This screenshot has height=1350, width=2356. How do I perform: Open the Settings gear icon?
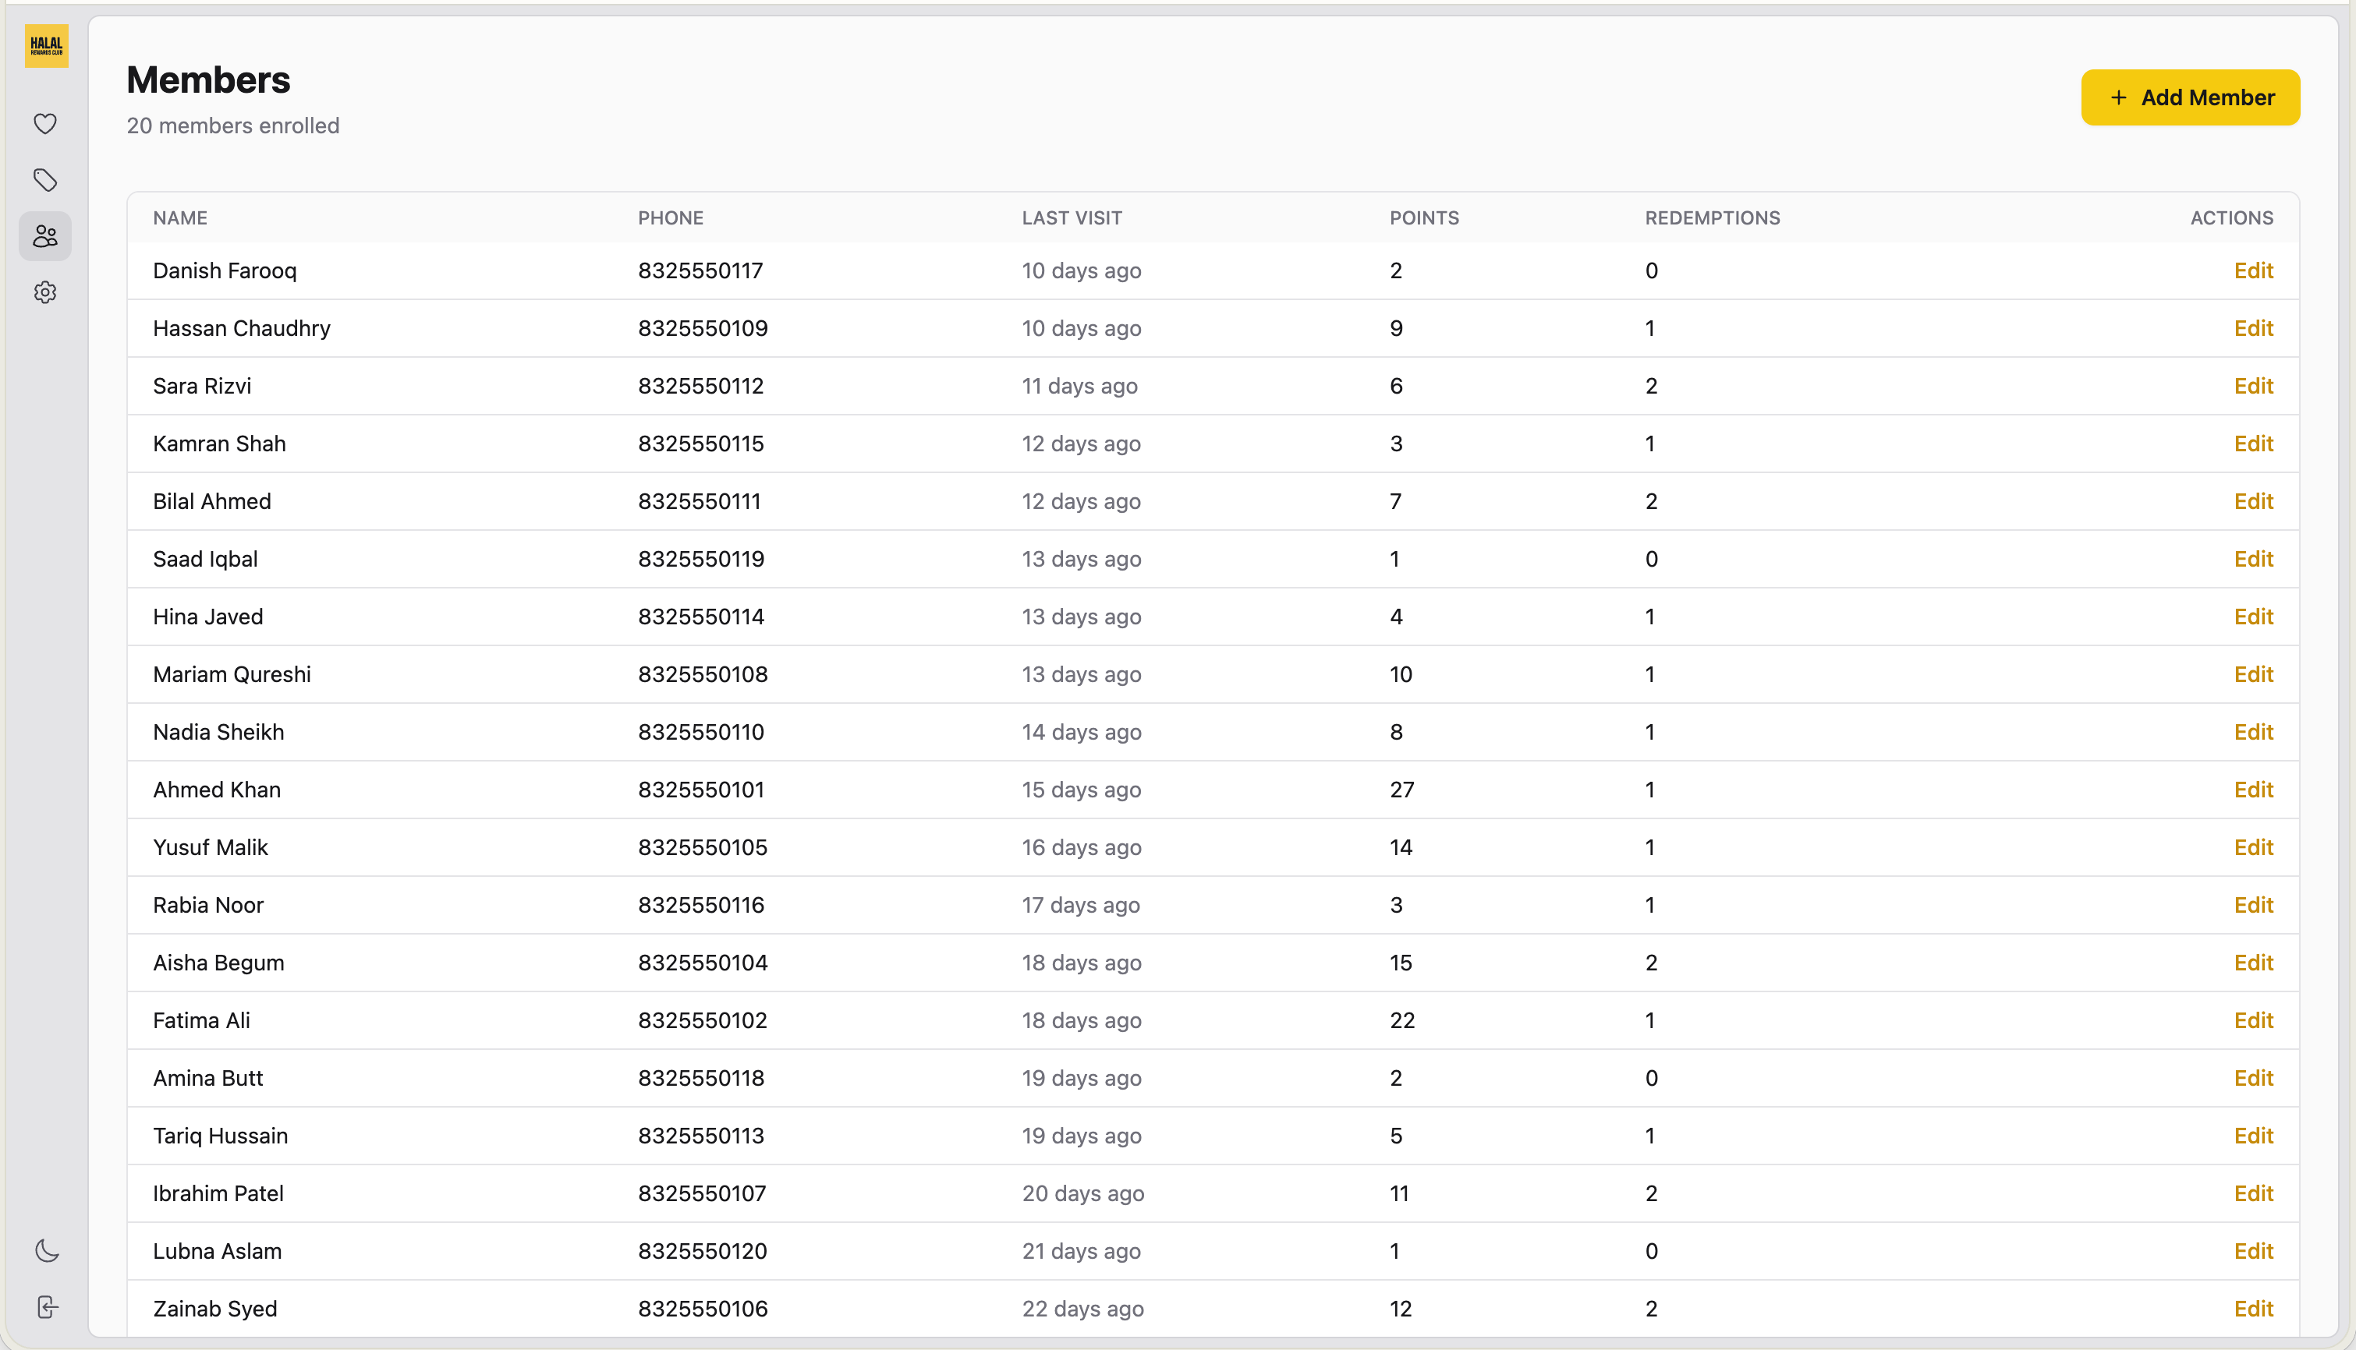pyautogui.click(x=45, y=293)
